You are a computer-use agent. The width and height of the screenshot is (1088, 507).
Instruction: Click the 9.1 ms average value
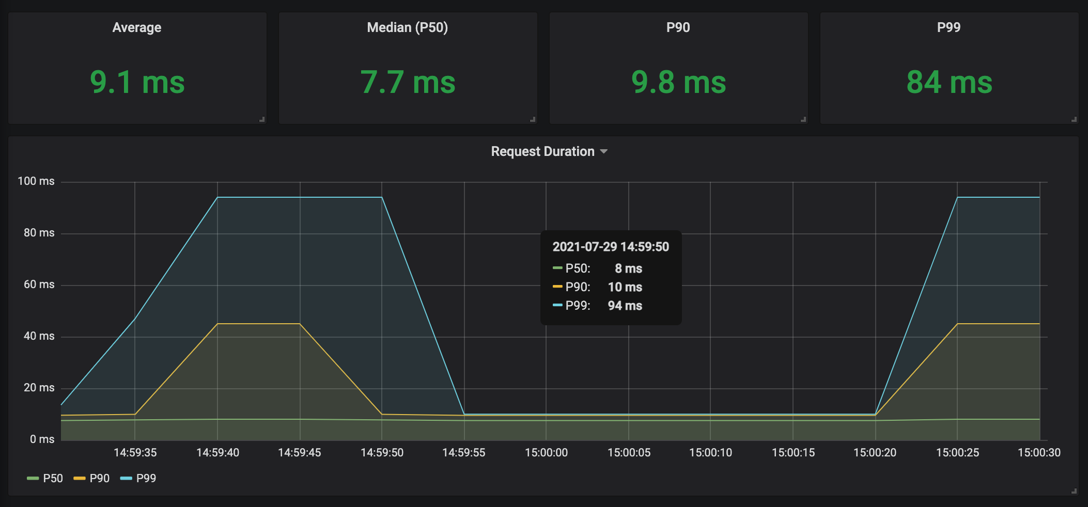tap(137, 82)
